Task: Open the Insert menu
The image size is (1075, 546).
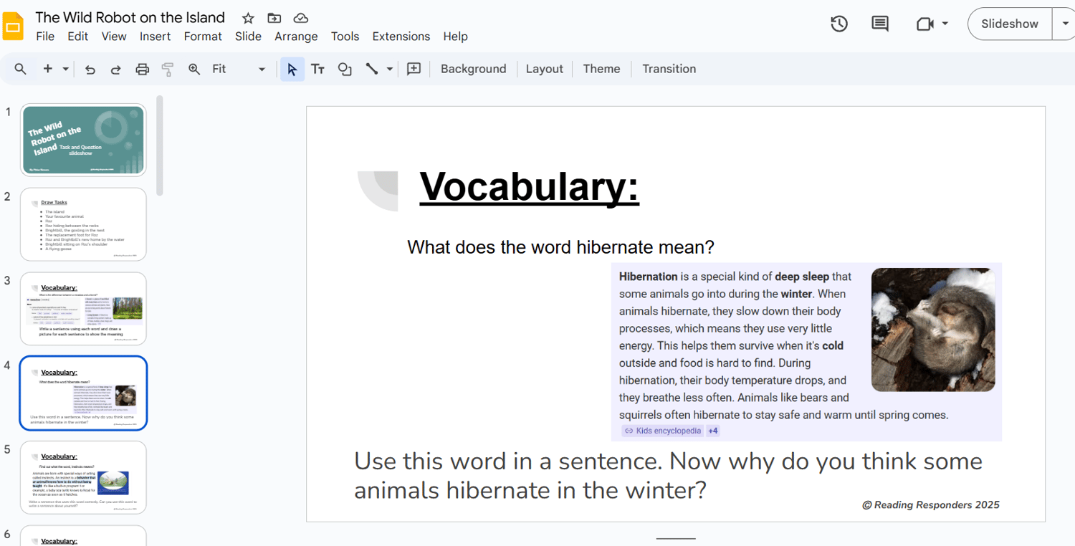Action: tap(156, 37)
